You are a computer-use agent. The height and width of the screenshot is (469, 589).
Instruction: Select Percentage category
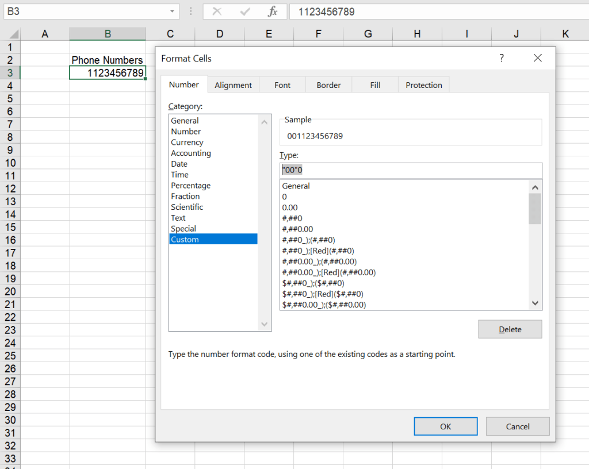tap(213, 185)
